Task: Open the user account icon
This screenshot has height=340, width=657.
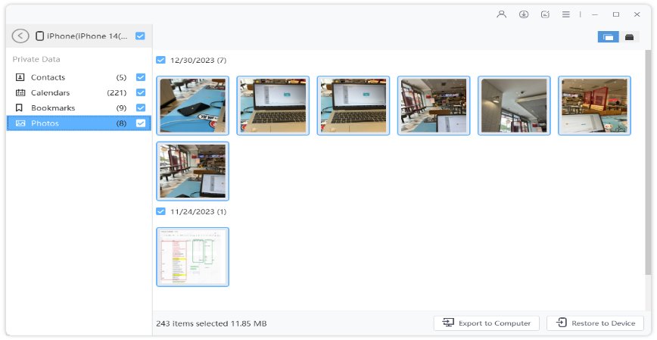Action: click(501, 14)
